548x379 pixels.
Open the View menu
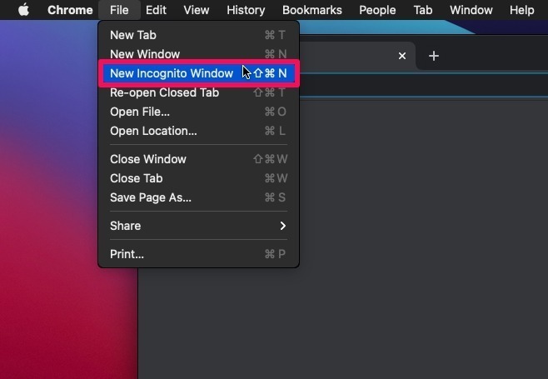197,10
